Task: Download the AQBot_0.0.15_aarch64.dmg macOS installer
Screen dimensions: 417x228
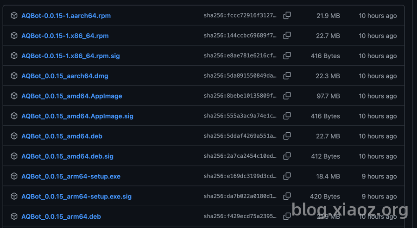Action: (65, 76)
